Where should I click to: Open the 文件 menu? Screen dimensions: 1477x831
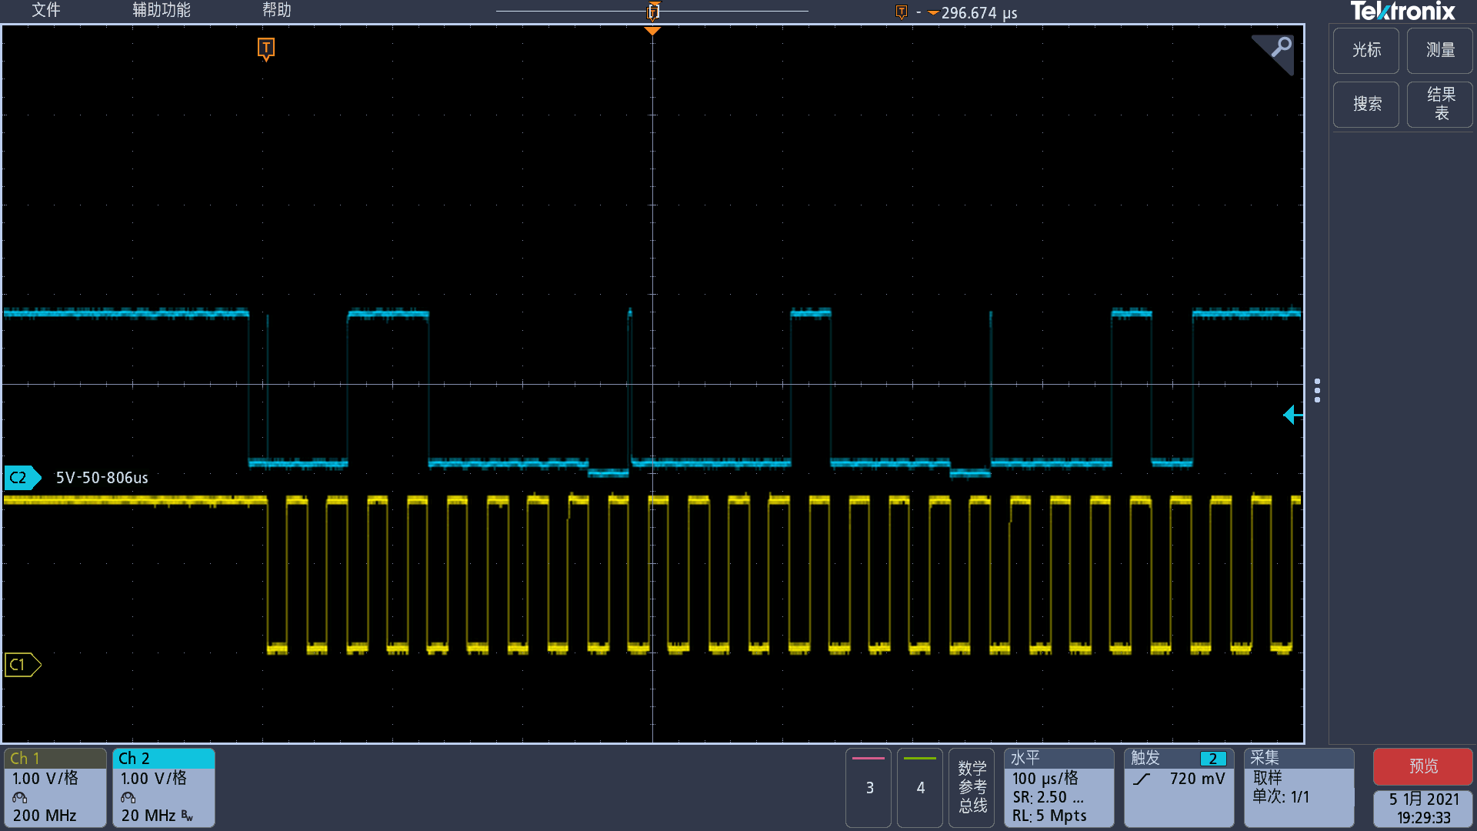tap(45, 10)
